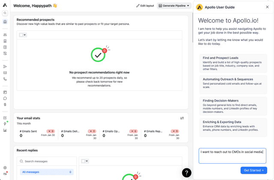Open the Analytics bar chart icon
274x180 pixels.
click(5, 130)
